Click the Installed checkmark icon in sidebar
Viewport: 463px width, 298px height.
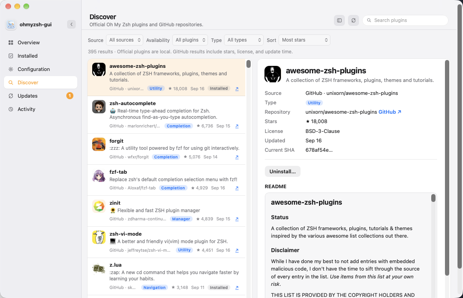11,56
